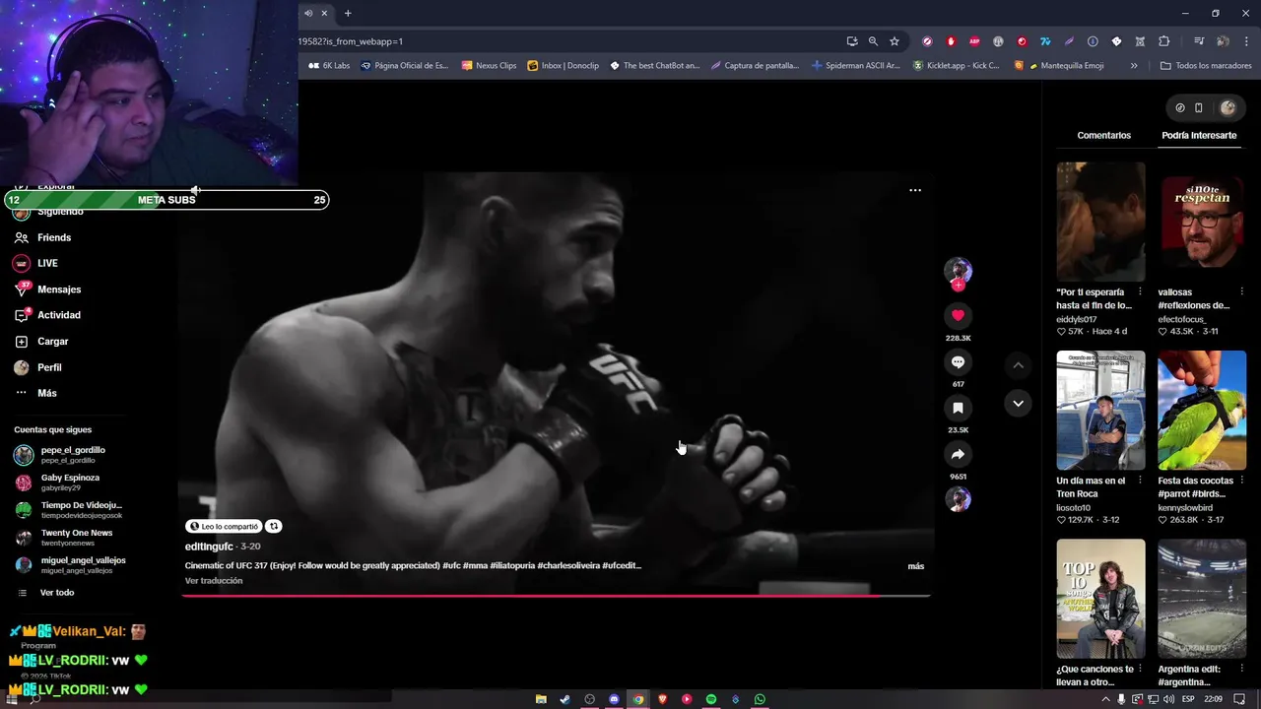Expand the caption with más
This screenshot has width=1261, height=709.
coord(915,566)
